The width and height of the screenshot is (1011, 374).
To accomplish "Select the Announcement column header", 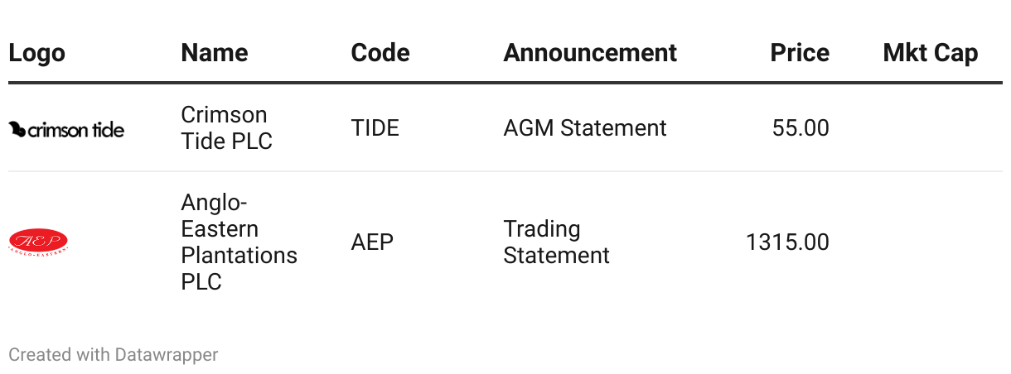I will (x=590, y=53).
